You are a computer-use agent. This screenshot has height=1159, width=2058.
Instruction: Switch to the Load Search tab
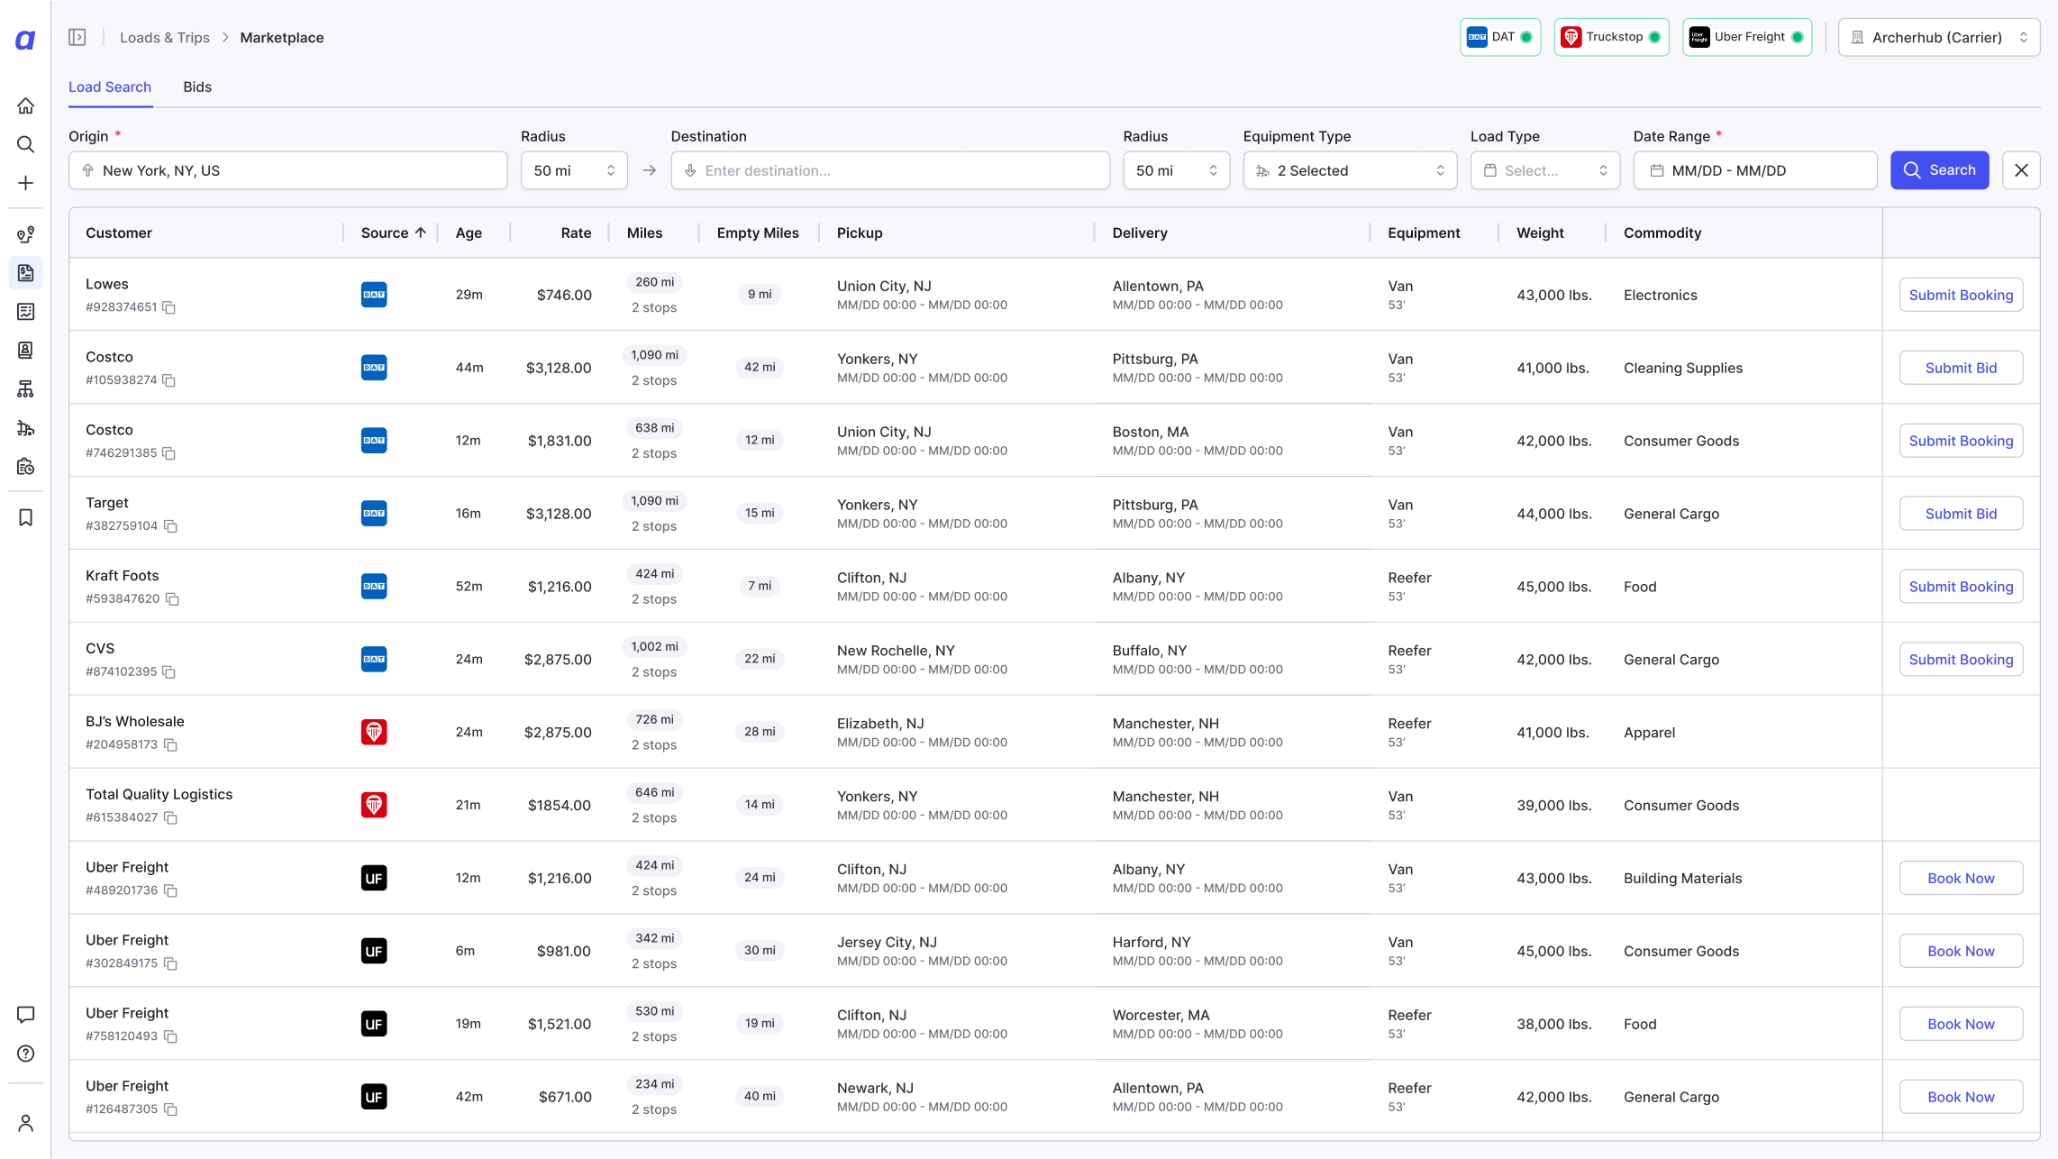point(110,87)
